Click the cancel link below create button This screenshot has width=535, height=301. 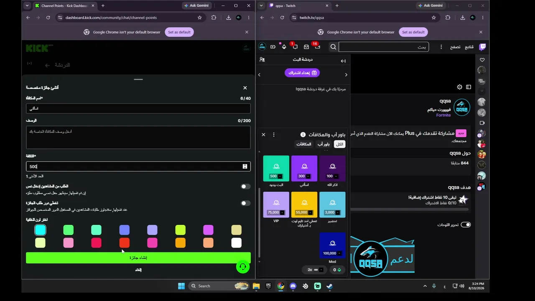[138, 270]
